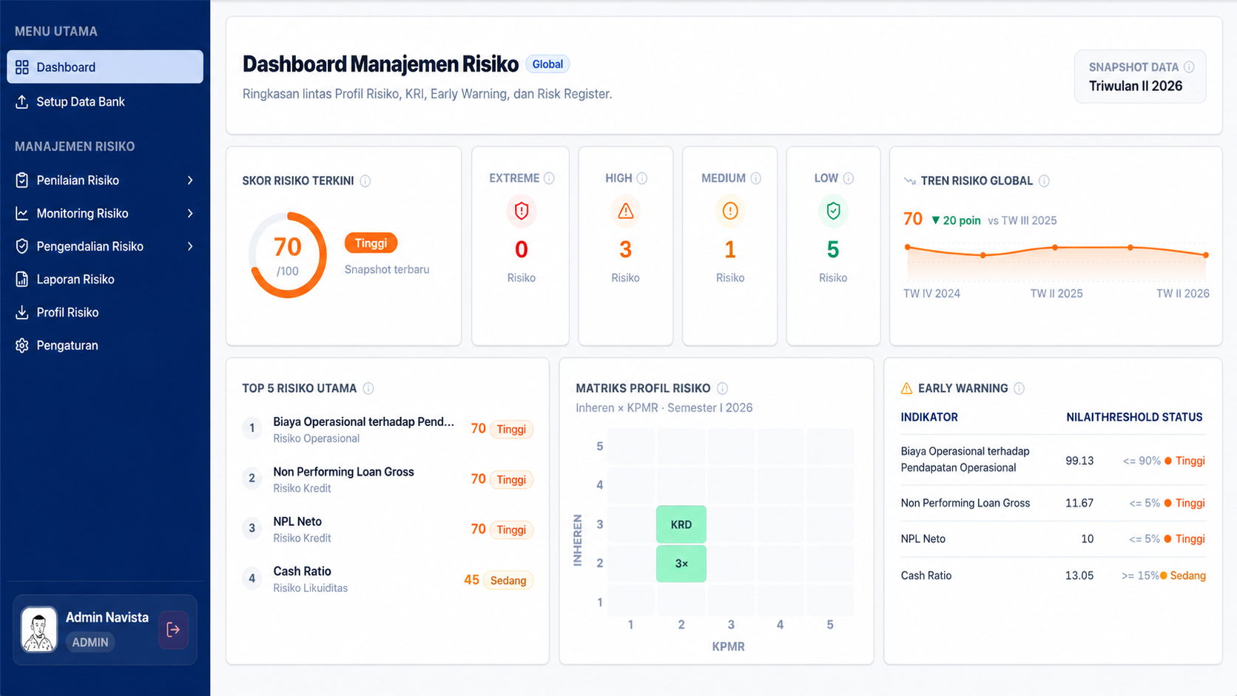This screenshot has height=696, width=1237.
Task: Click NPL Neto value 10 in Early Warning
Action: [x=1087, y=539]
